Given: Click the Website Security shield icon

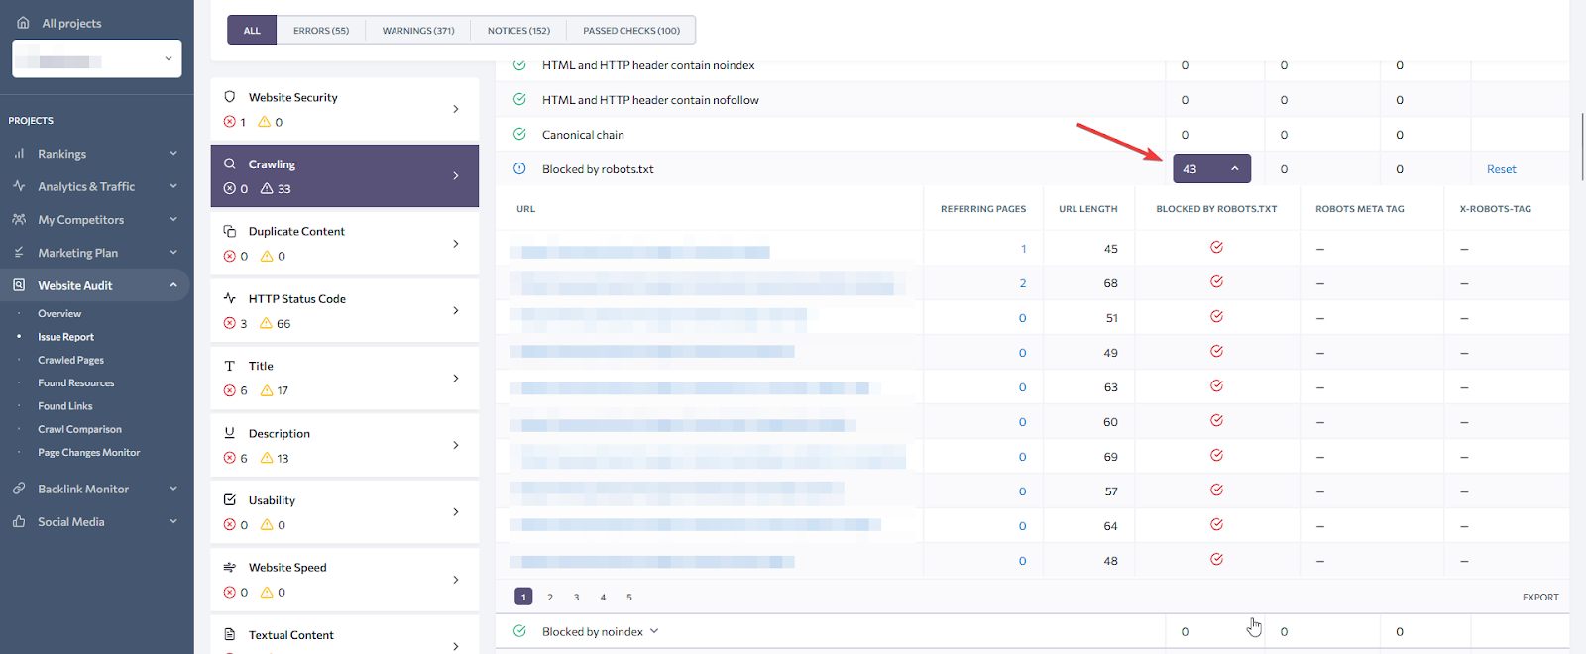Looking at the screenshot, I should pos(230,97).
